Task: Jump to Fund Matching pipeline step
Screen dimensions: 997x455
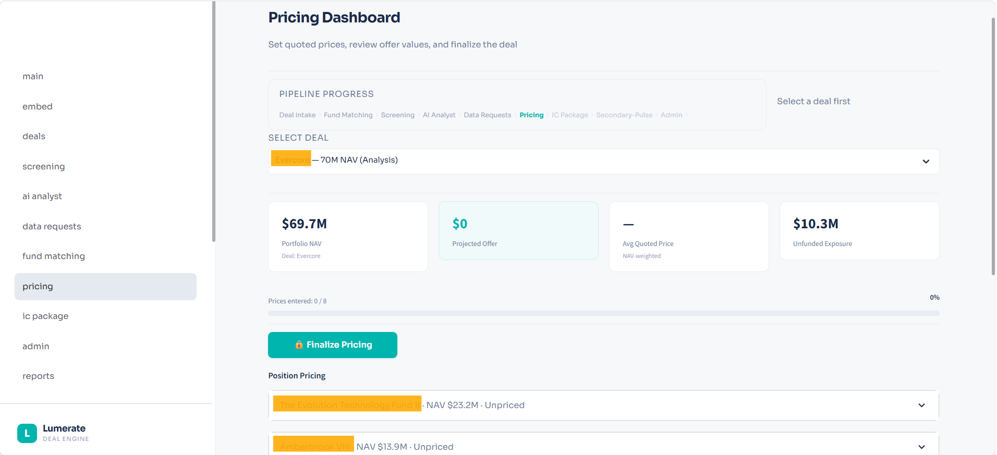Action: click(x=348, y=115)
